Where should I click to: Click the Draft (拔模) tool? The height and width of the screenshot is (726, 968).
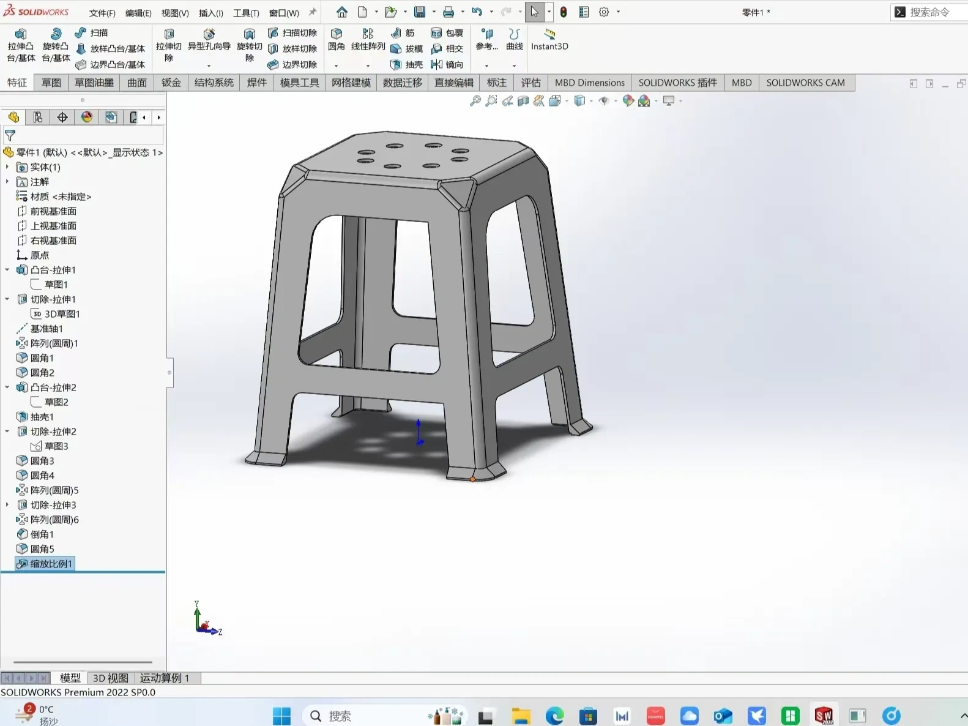coord(406,48)
